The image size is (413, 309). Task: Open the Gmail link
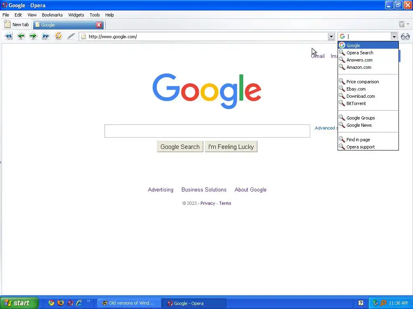click(x=318, y=56)
